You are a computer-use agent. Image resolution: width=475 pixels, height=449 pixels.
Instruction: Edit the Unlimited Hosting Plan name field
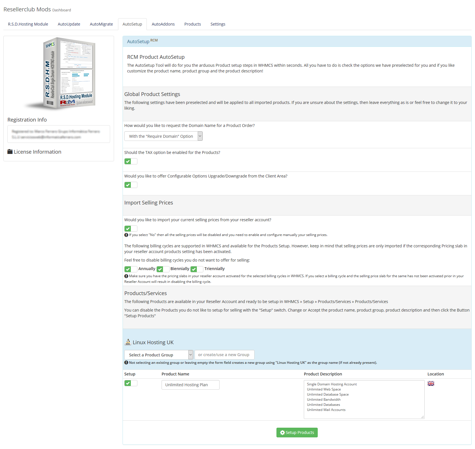pyautogui.click(x=191, y=385)
